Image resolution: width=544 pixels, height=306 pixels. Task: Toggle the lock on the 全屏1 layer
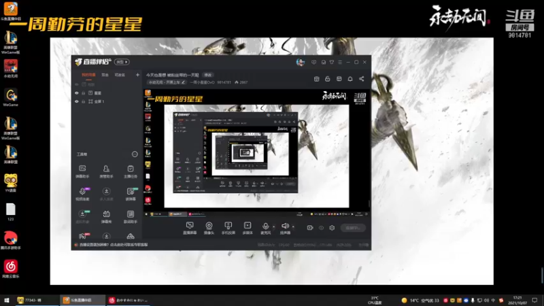coord(83,101)
